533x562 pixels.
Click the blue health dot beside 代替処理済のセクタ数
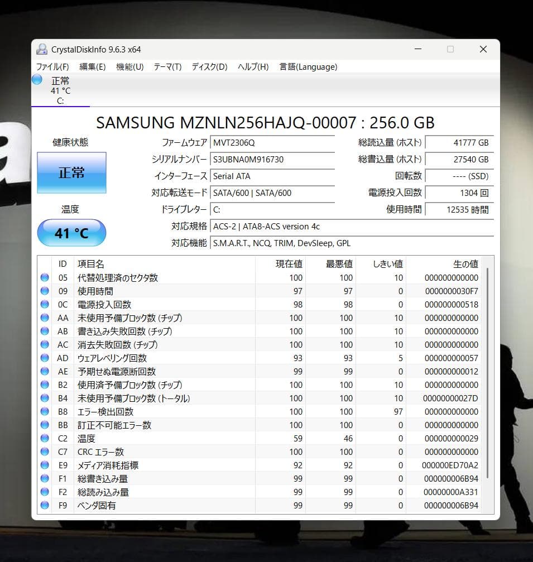(45, 277)
